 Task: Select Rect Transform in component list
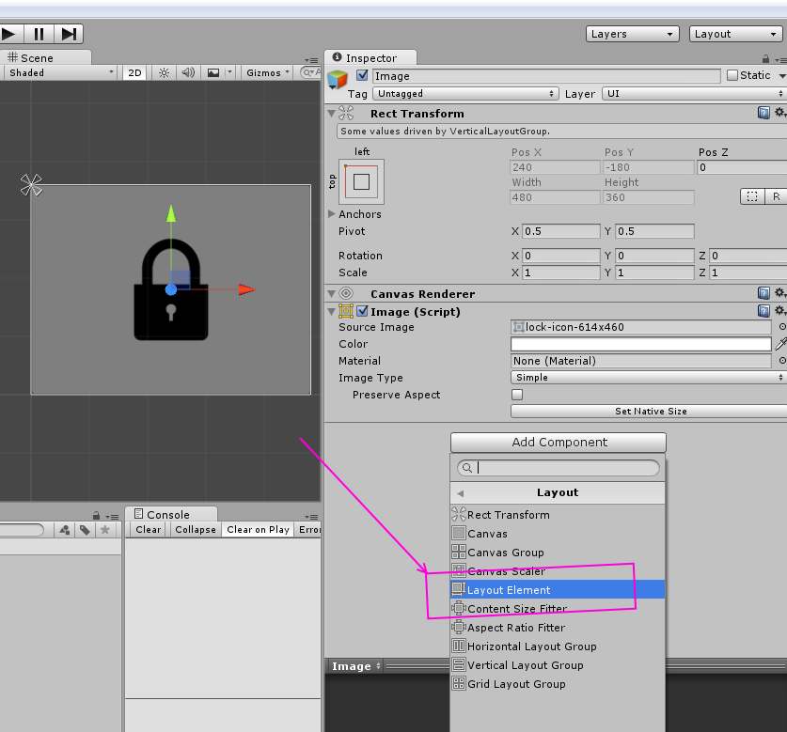point(558,515)
